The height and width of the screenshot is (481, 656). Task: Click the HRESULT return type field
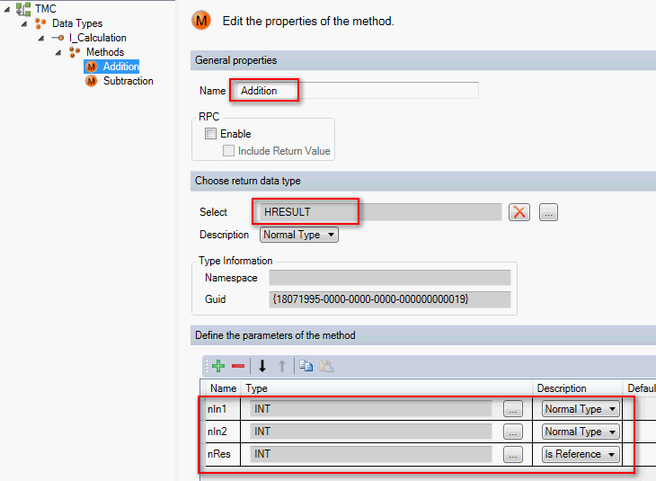click(x=380, y=212)
